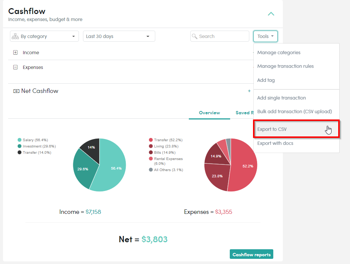The image size is (350, 264).
Task: Collapse the Cashflow panel with the chevron
Action: tap(271, 14)
